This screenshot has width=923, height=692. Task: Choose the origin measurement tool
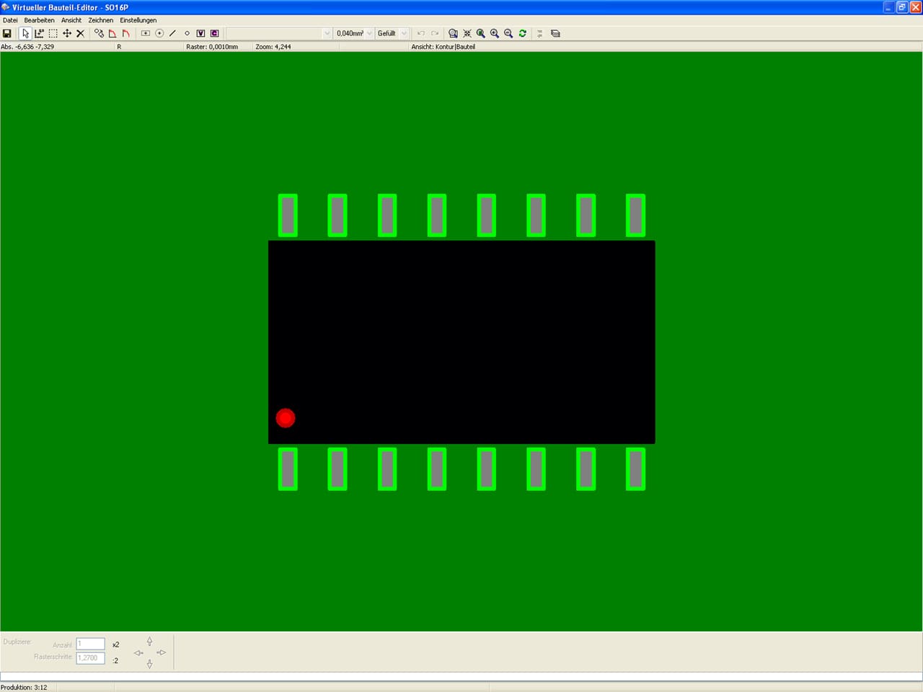(x=39, y=33)
